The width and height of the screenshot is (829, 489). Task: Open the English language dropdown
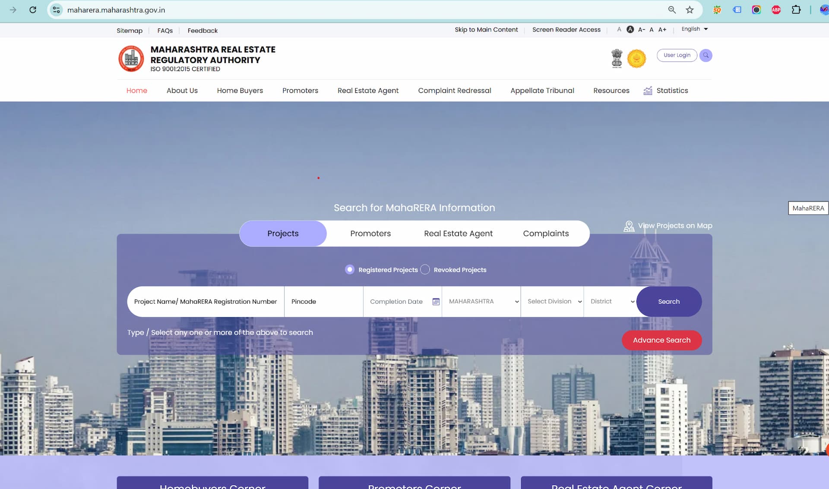695,29
